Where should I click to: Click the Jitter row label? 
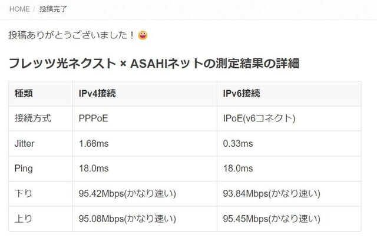coord(24,143)
